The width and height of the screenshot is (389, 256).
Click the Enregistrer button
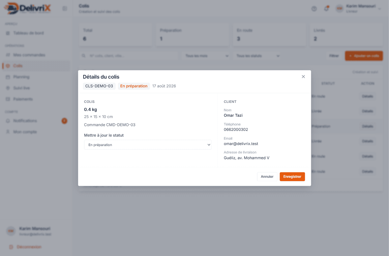(x=292, y=176)
